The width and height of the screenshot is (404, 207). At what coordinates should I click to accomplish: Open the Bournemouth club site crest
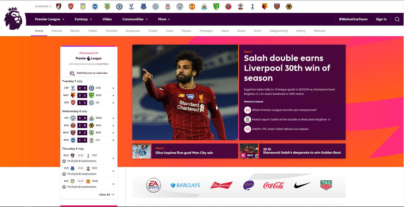59,6
